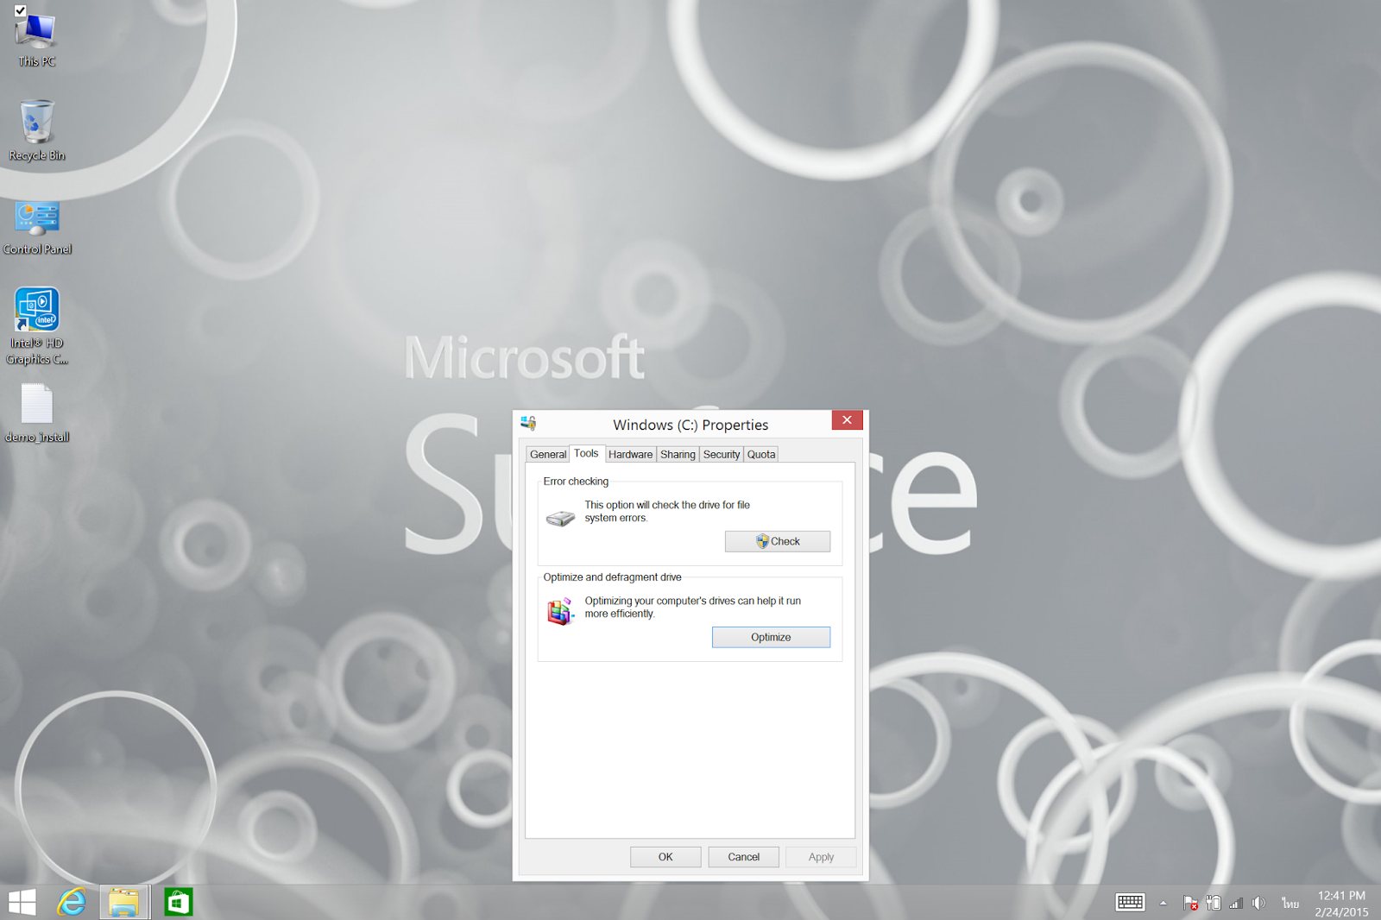Image resolution: width=1381 pixels, height=920 pixels.
Task: Switch to the General tab
Action: coord(548,455)
